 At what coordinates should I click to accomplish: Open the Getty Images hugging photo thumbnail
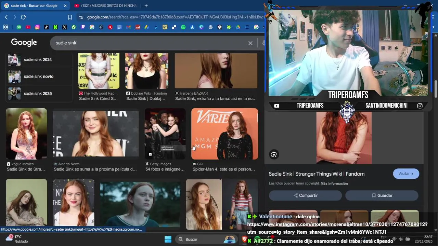pos(165,134)
